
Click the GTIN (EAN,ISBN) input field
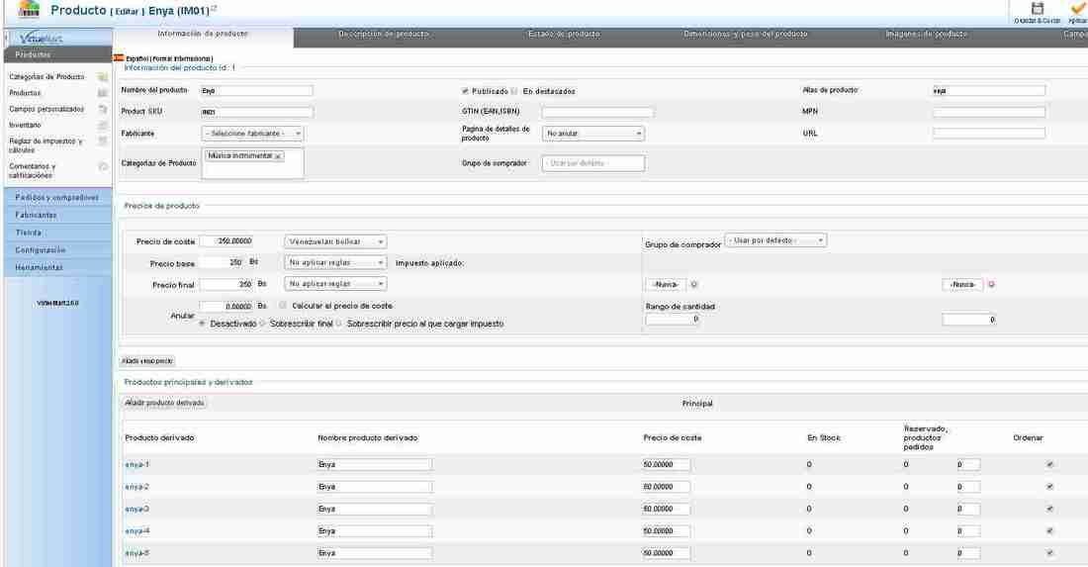597,112
